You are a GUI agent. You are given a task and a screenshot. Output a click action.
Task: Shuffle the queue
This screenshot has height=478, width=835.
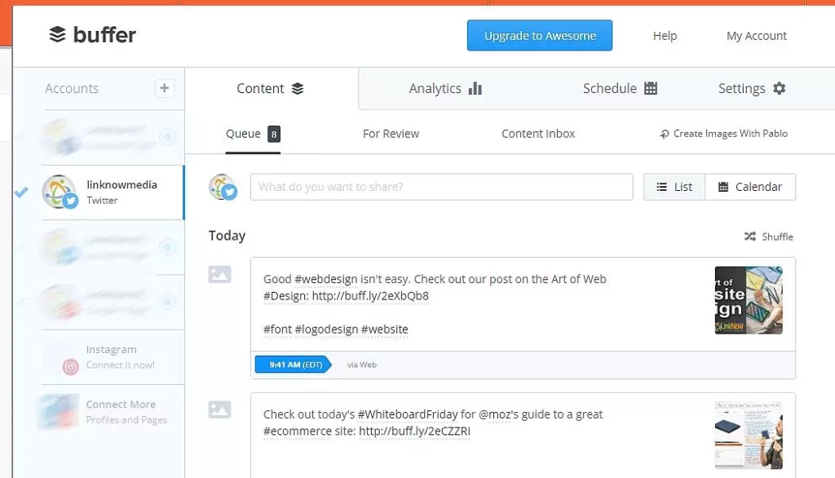tap(768, 237)
